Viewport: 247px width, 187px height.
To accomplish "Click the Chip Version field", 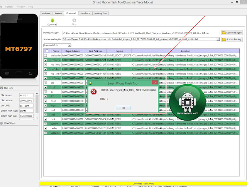I will 26,100.
